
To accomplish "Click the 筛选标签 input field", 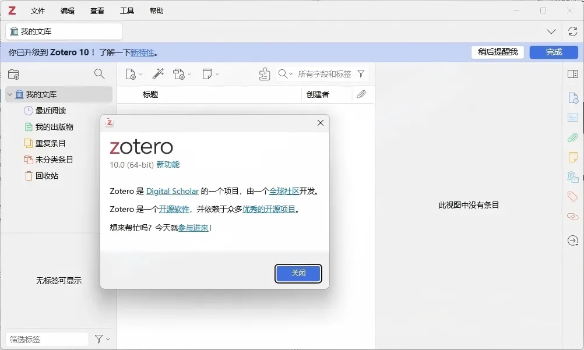I will coord(47,339).
